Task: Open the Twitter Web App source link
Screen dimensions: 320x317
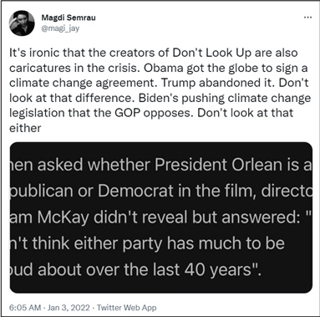Action: (x=127, y=308)
